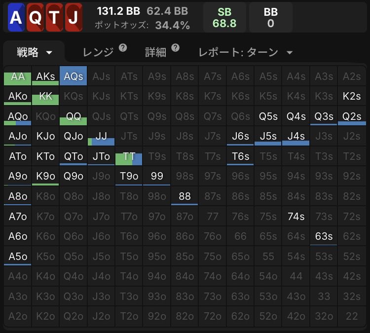Switch to the 詳細 tab

coord(155,52)
